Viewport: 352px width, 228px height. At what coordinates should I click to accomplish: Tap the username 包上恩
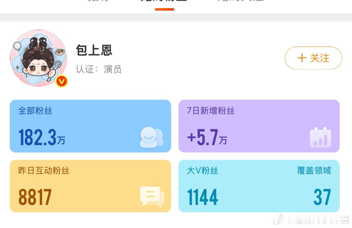point(94,50)
